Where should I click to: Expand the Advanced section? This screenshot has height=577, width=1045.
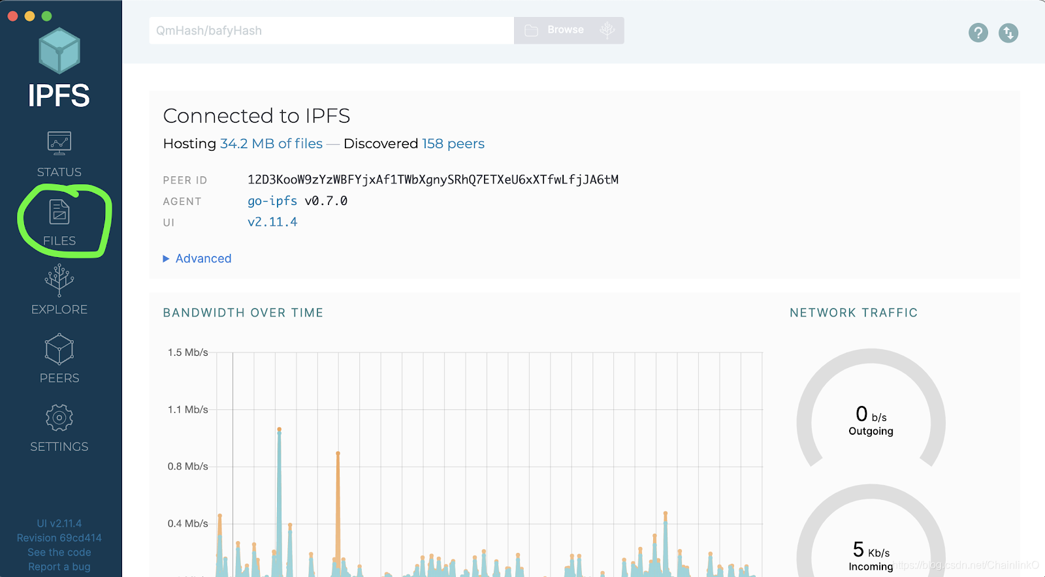click(197, 258)
